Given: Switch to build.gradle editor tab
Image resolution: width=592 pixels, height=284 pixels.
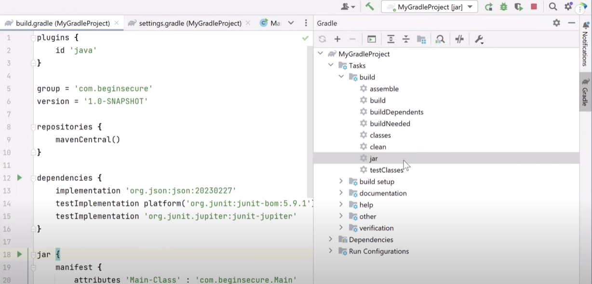Looking at the screenshot, I should coord(63,23).
